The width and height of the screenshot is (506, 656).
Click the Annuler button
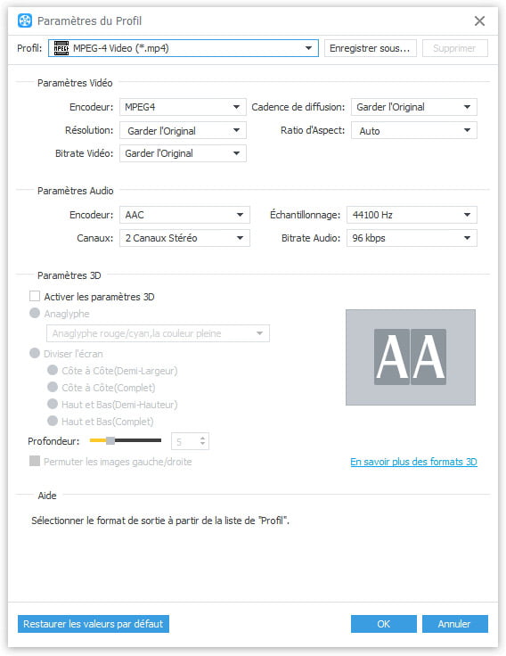coord(454,624)
